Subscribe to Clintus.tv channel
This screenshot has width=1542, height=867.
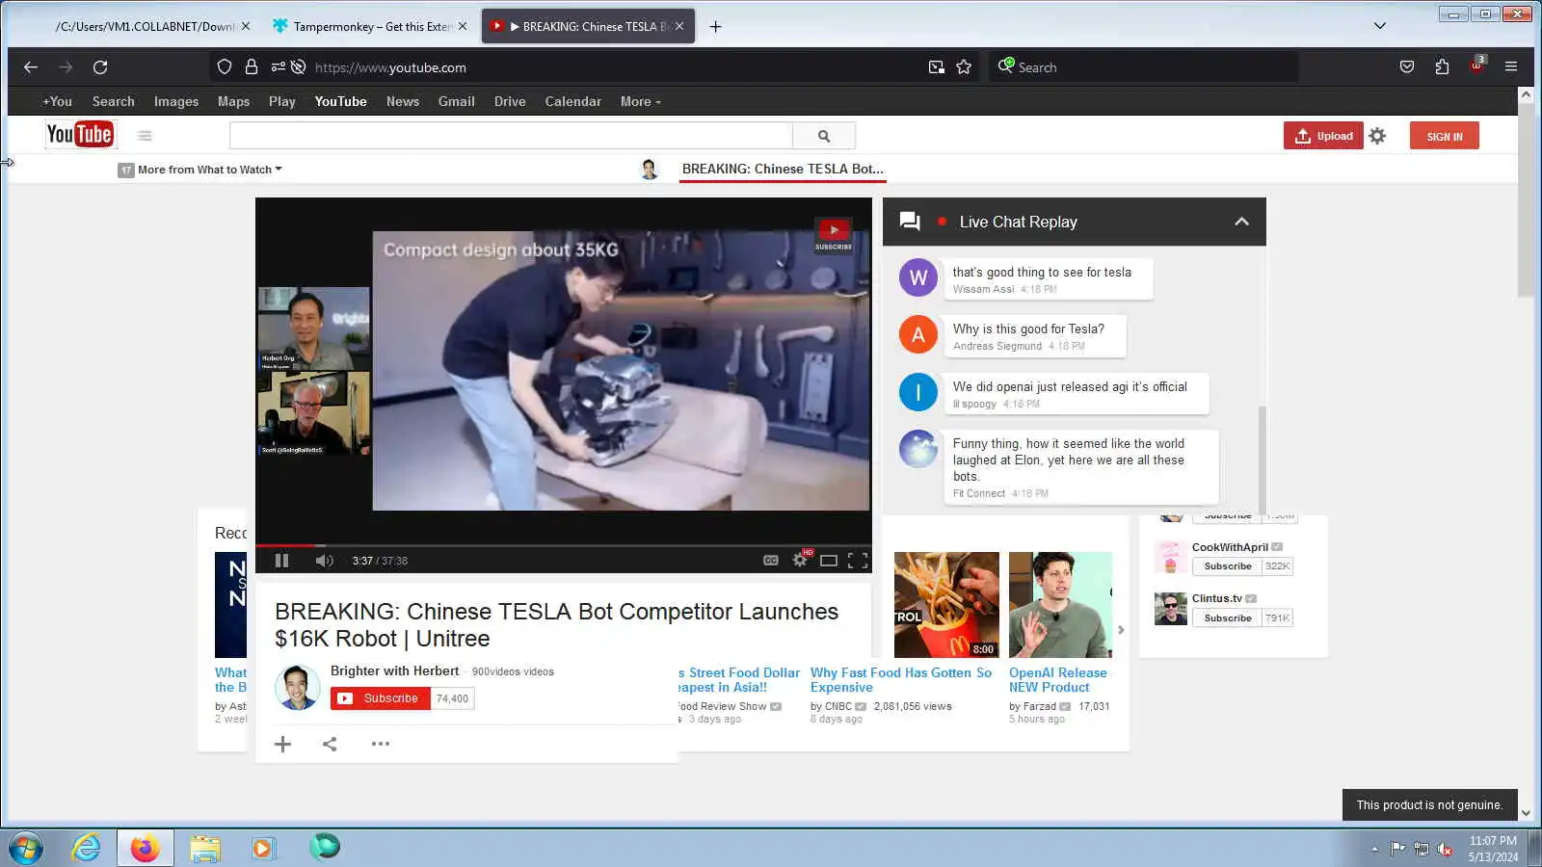1227,618
